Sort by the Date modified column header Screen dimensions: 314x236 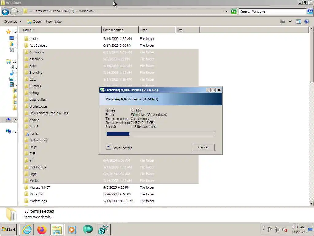[120, 30]
